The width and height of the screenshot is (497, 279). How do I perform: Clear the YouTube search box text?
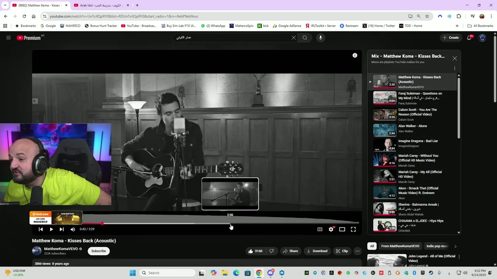[294, 38]
